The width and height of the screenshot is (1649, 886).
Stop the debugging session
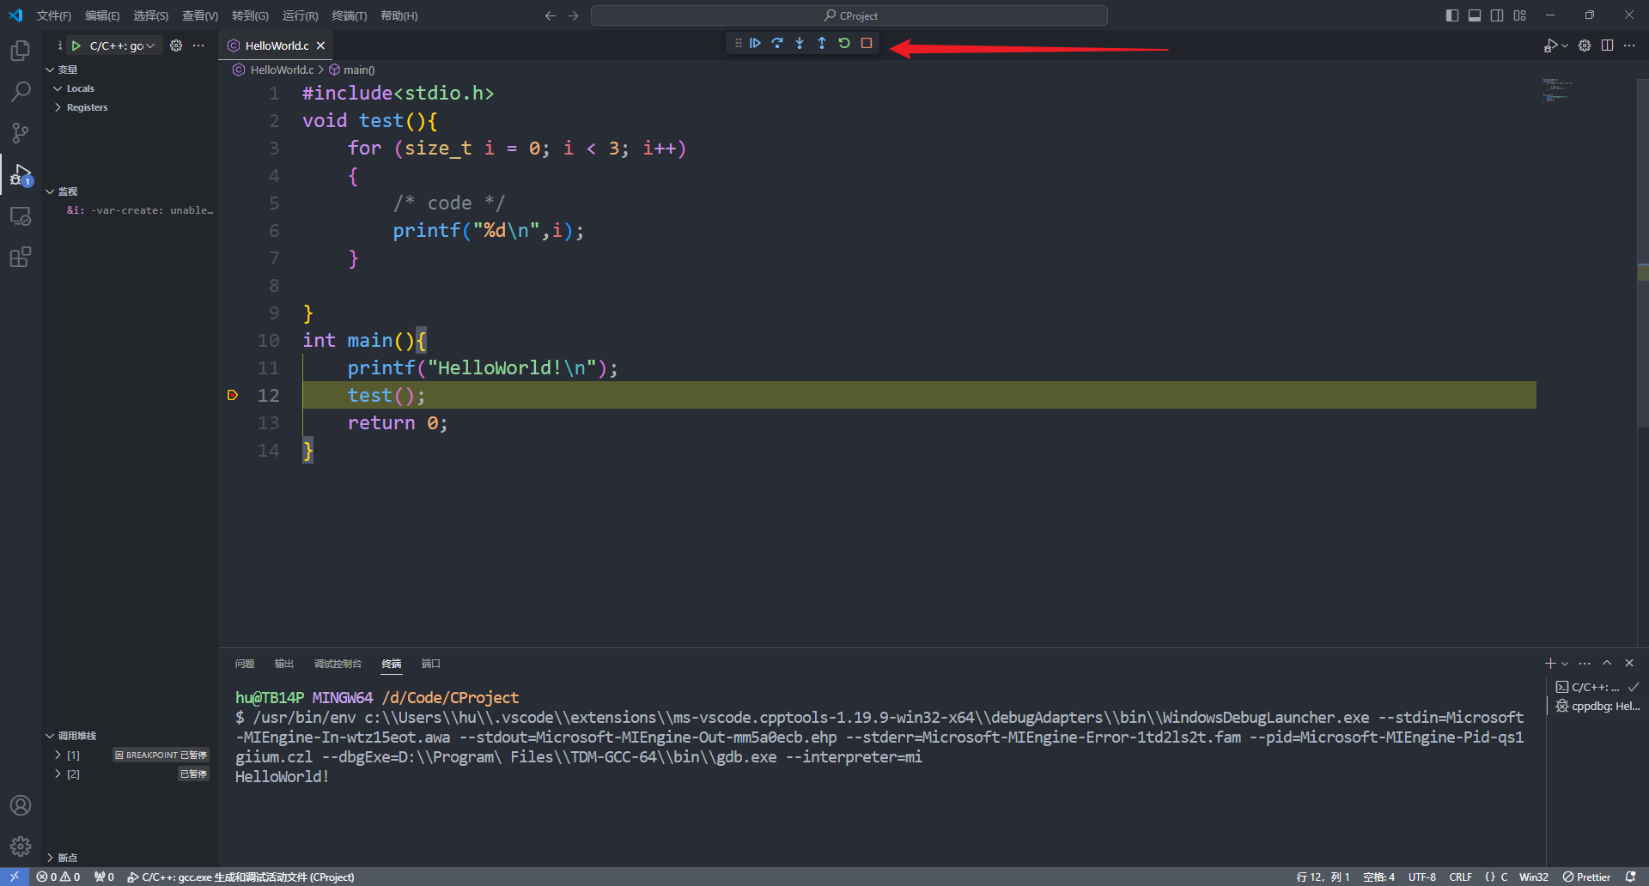tap(867, 43)
